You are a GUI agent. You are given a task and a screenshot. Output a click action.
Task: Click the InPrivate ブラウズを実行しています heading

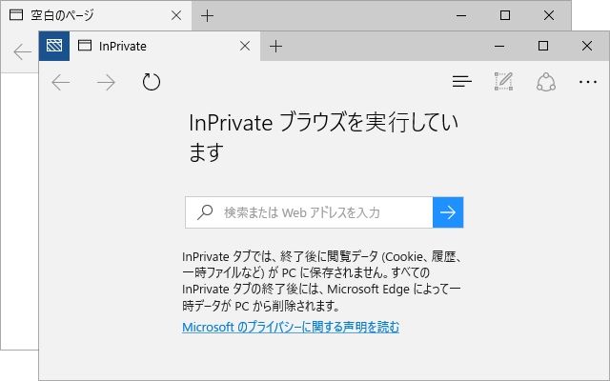[323, 137]
